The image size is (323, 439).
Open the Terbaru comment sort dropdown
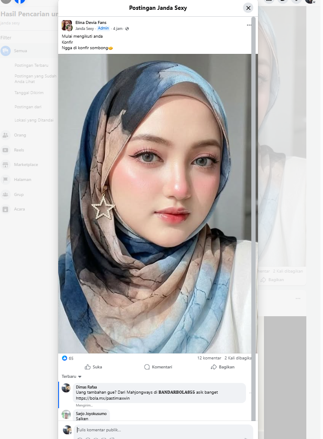(x=71, y=377)
